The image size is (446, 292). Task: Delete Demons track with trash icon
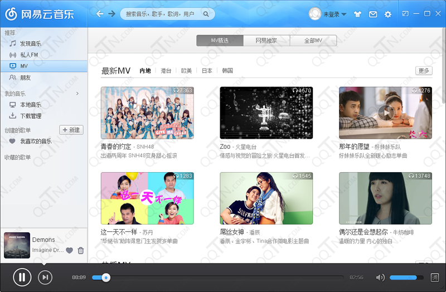(81, 250)
